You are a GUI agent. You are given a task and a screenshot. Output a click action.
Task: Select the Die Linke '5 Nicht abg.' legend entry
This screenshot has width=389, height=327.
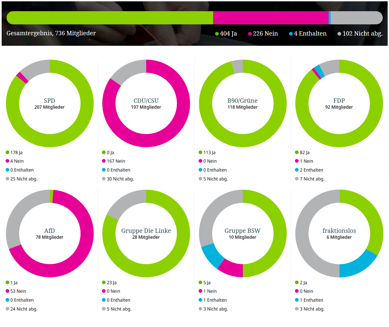pos(117,309)
